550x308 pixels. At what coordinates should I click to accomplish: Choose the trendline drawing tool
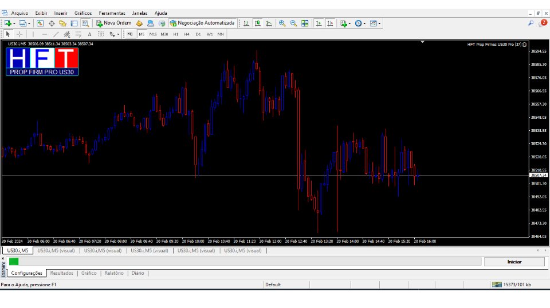coord(56,34)
